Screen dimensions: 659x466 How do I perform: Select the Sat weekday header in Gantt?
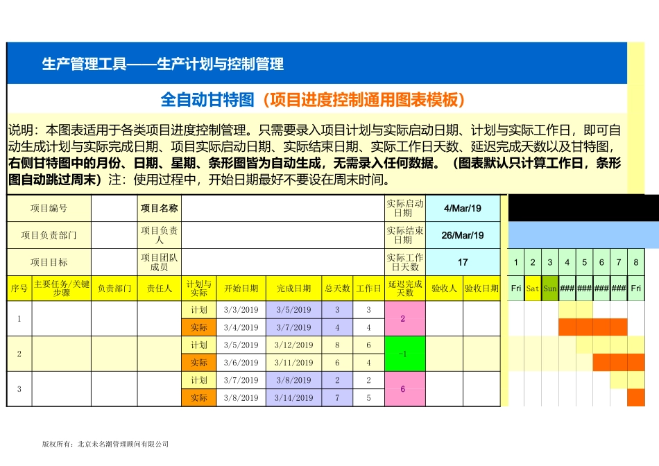tap(533, 288)
